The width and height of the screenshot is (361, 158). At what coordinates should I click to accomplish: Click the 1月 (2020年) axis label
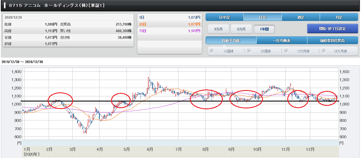tap(32, 151)
